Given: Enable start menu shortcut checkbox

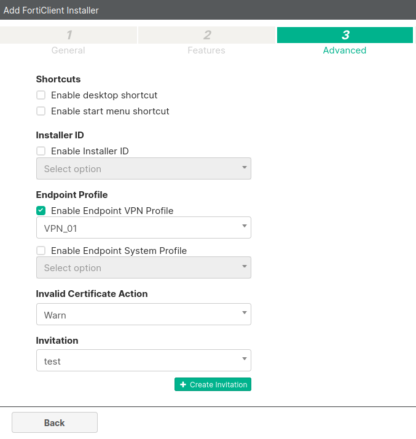Looking at the screenshot, I should (41, 111).
